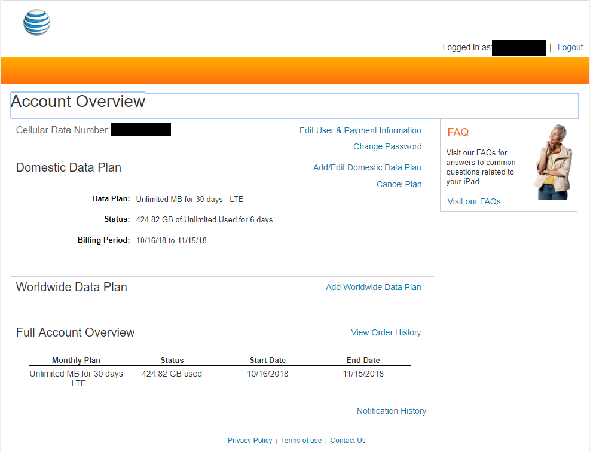View the Order History

pos(386,332)
